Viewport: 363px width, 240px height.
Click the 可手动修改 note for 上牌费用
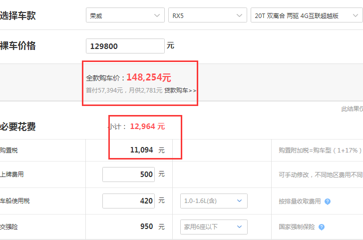point(321,174)
